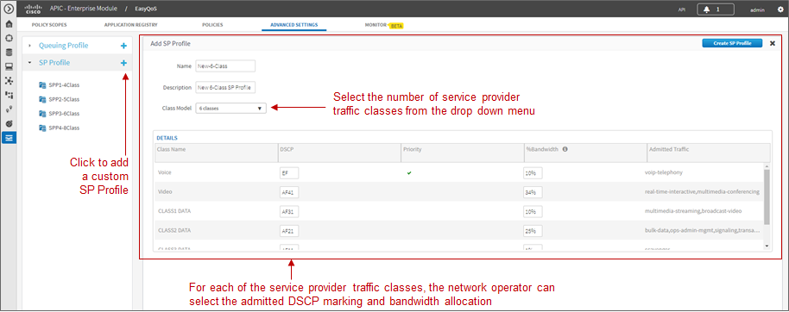Add a custom SP Profile with plus

click(x=123, y=63)
